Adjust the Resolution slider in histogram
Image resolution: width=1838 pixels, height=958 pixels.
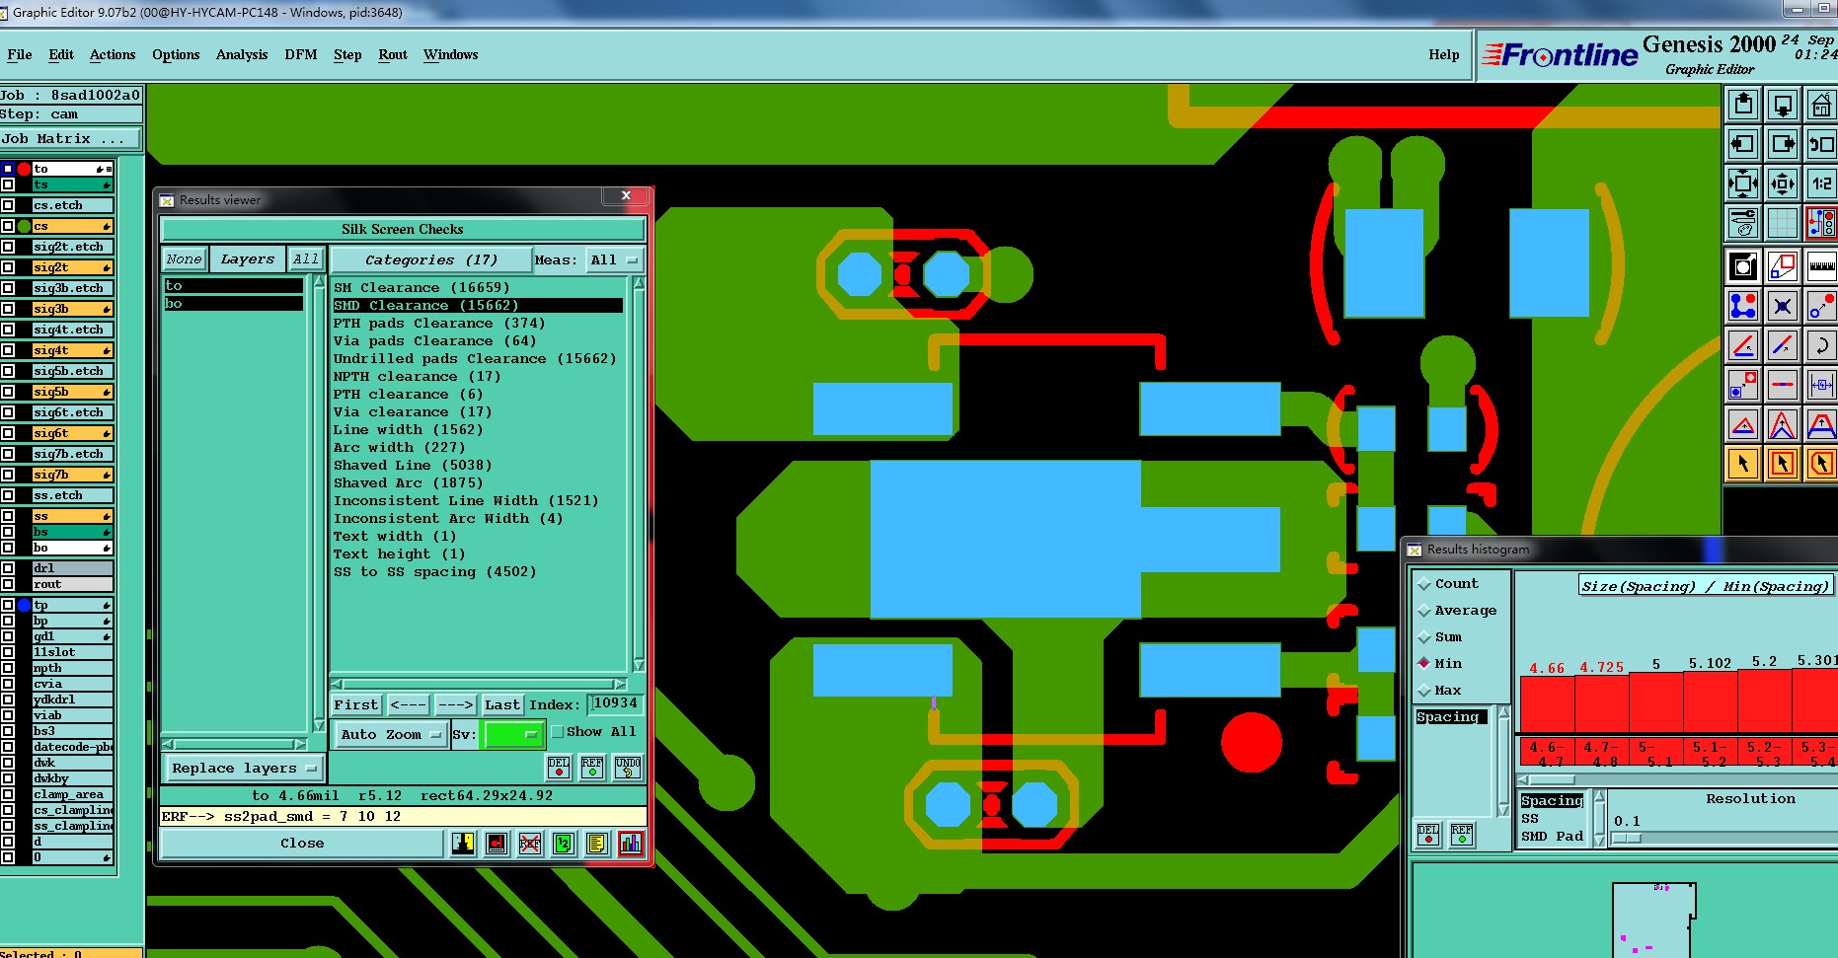pos(1627,839)
